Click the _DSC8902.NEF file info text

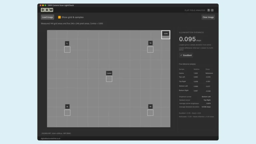tap(56, 133)
